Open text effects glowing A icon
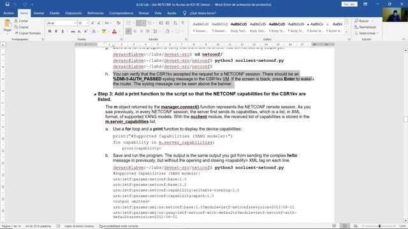Image resolution: width=408 pixels, height=229 pixels. 94,31
